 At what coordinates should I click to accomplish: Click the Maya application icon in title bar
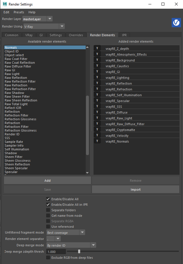(x=5, y=4)
